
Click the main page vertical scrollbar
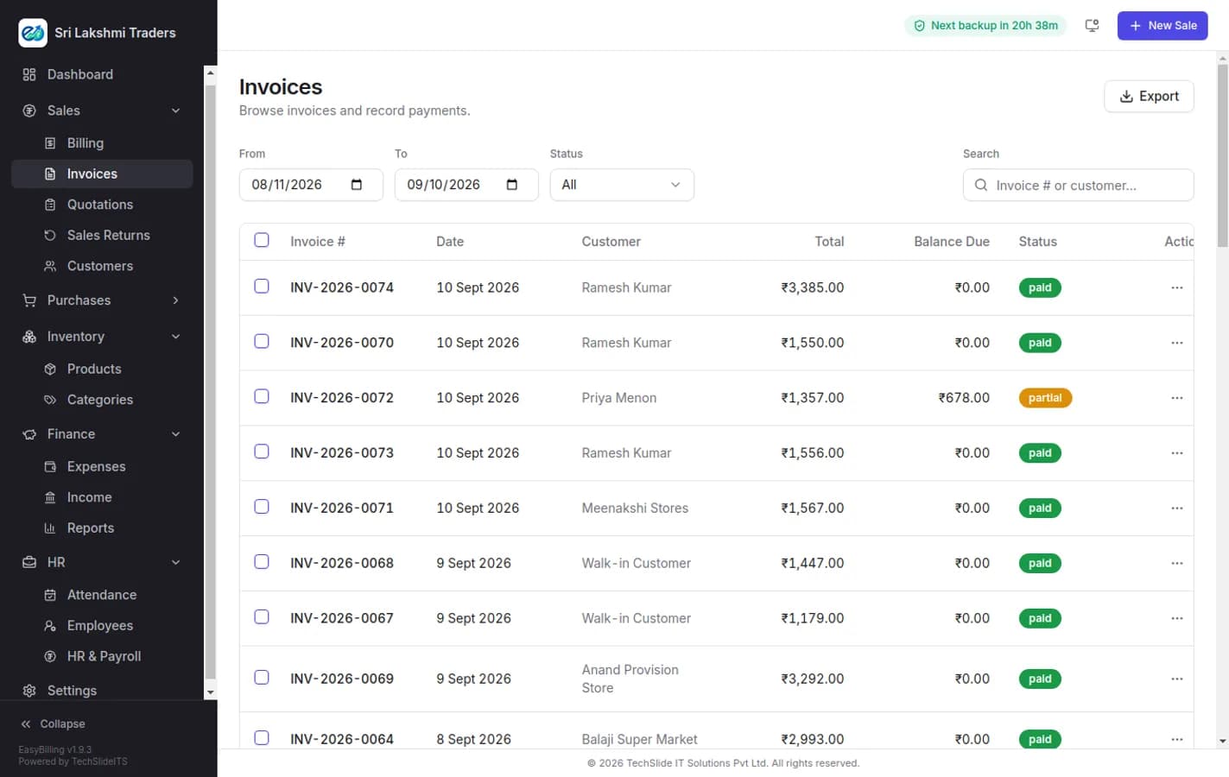(x=1222, y=155)
